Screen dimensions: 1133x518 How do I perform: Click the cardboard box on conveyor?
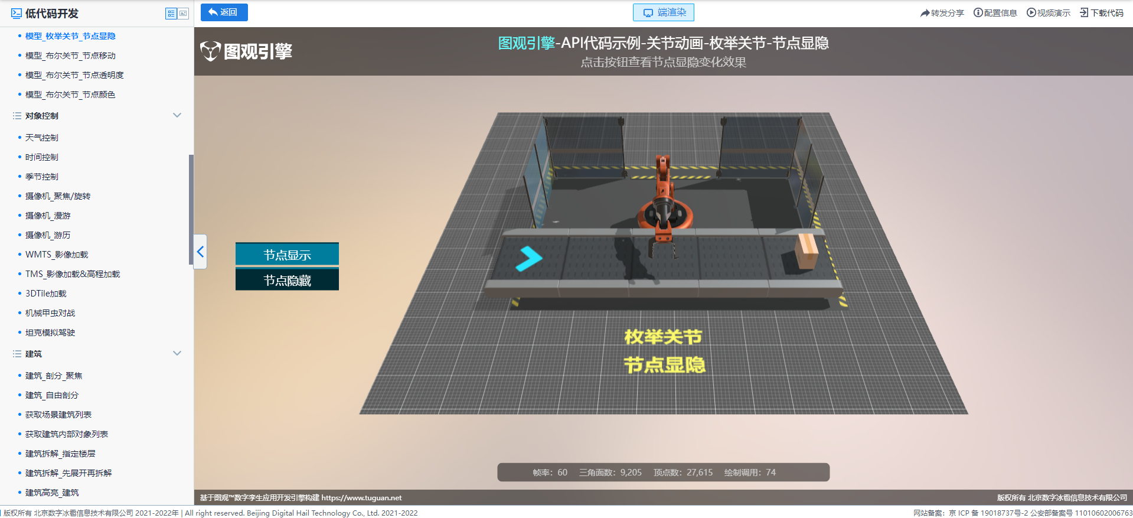(807, 250)
